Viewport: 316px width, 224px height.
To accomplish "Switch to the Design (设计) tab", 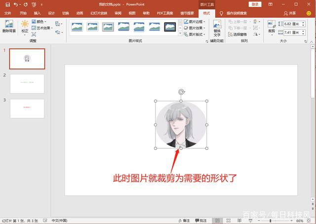I will point(51,13).
